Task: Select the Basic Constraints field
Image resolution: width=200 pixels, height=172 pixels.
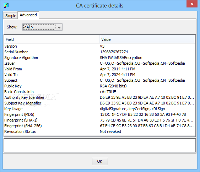Action: pos(19,92)
